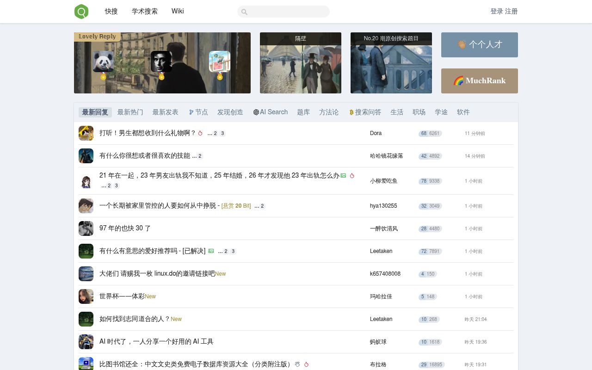Open the 软件 tab
This screenshot has height=370, width=592.
[x=463, y=112]
